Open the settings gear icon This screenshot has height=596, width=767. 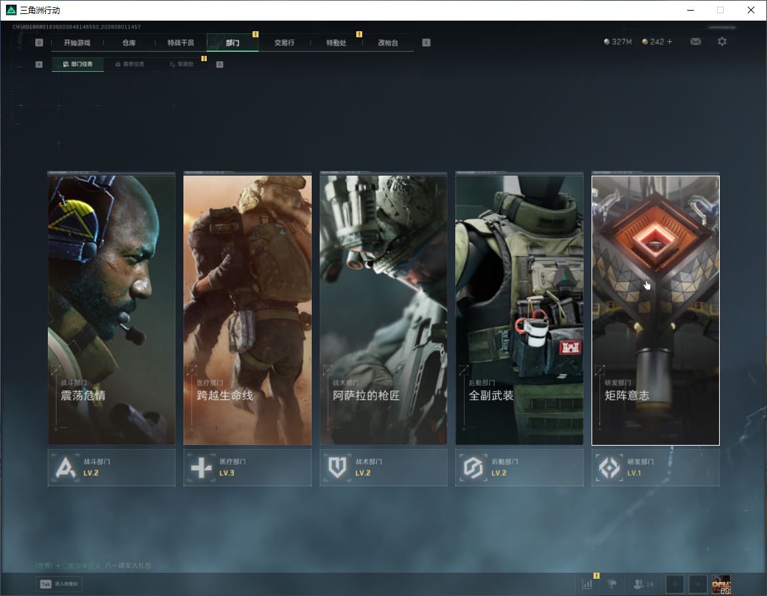[722, 42]
